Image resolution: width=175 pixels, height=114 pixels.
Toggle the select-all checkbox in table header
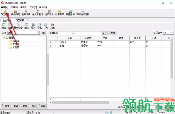[x=56, y=38]
